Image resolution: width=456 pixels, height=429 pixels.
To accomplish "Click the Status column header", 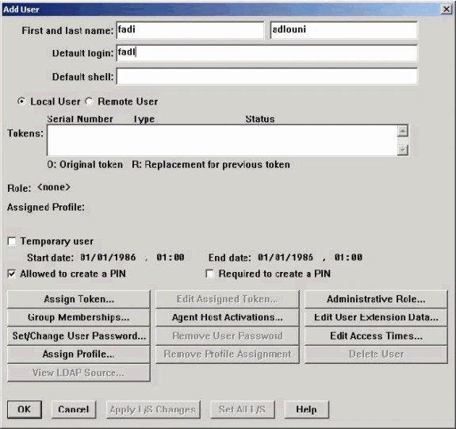I will click(x=260, y=119).
